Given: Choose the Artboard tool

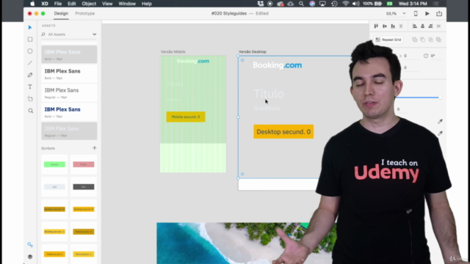Looking at the screenshot, I should click(30, 99).
